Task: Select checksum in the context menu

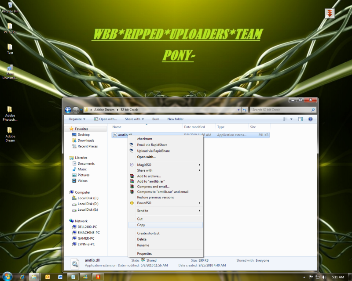Action: (x=165, y=139)
